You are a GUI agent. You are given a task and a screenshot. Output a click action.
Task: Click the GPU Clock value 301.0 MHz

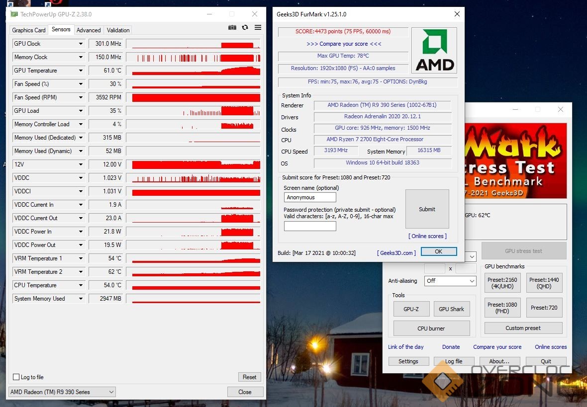105,44
